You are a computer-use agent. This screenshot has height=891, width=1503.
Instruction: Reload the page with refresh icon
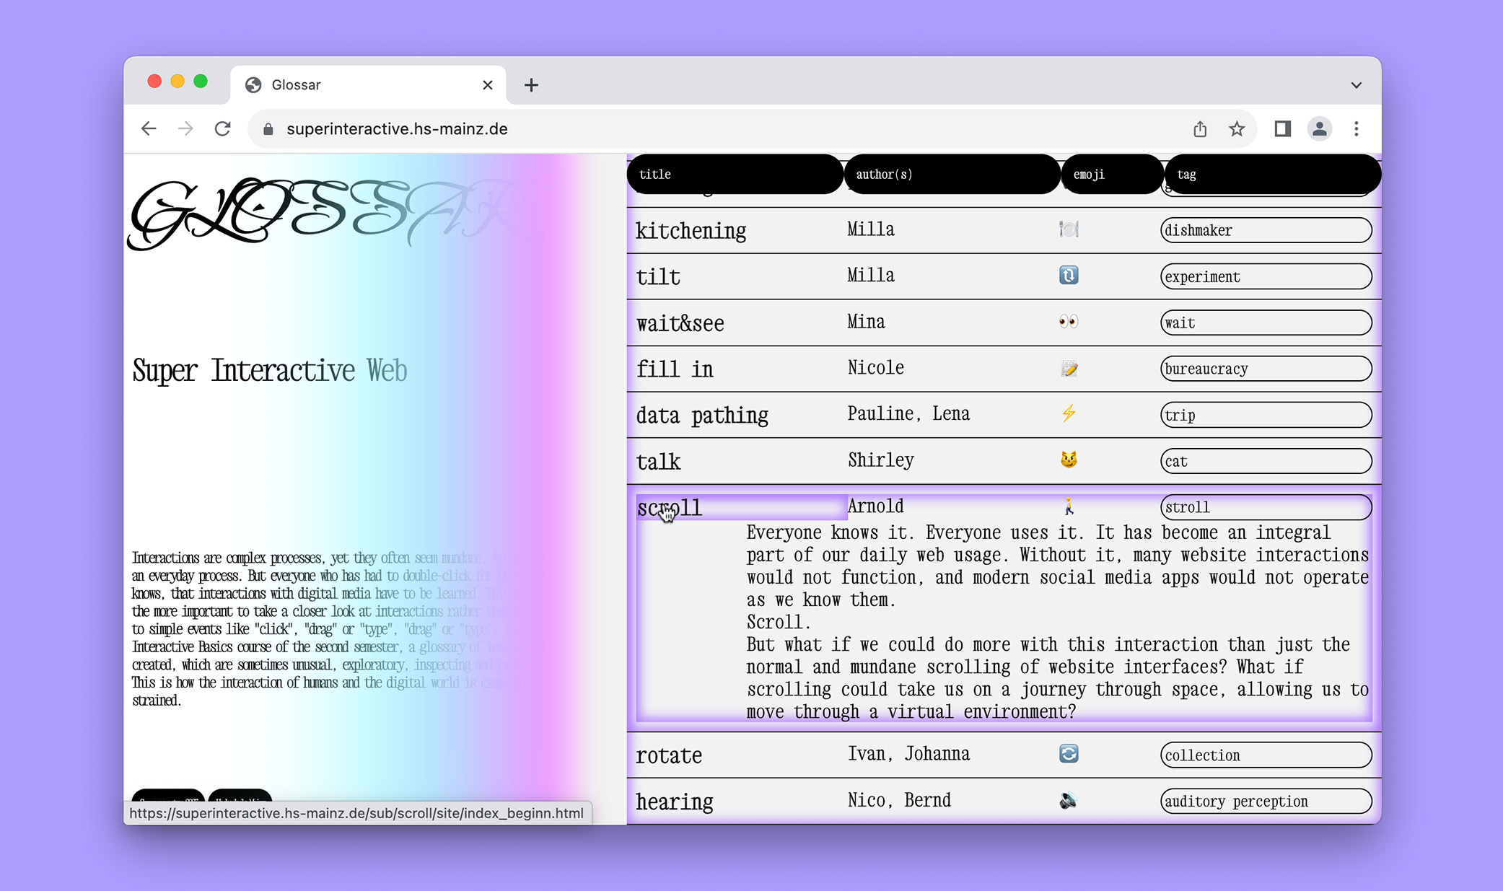pyautogui.click(x=222, y=128)
